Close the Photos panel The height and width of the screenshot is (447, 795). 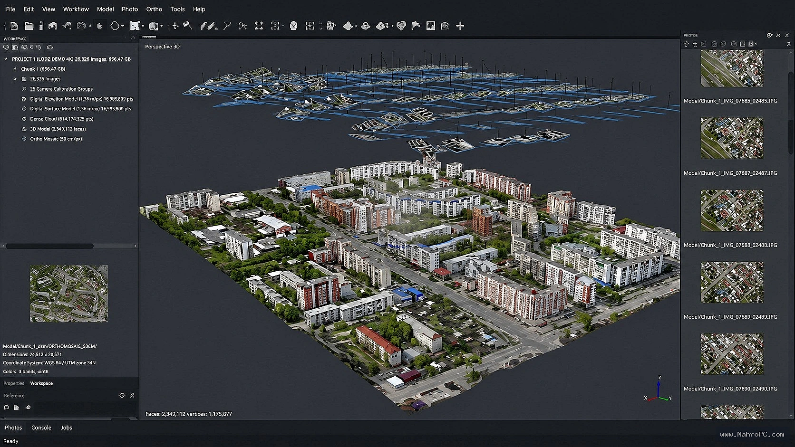pyautogui.click(x=787, y=35)
